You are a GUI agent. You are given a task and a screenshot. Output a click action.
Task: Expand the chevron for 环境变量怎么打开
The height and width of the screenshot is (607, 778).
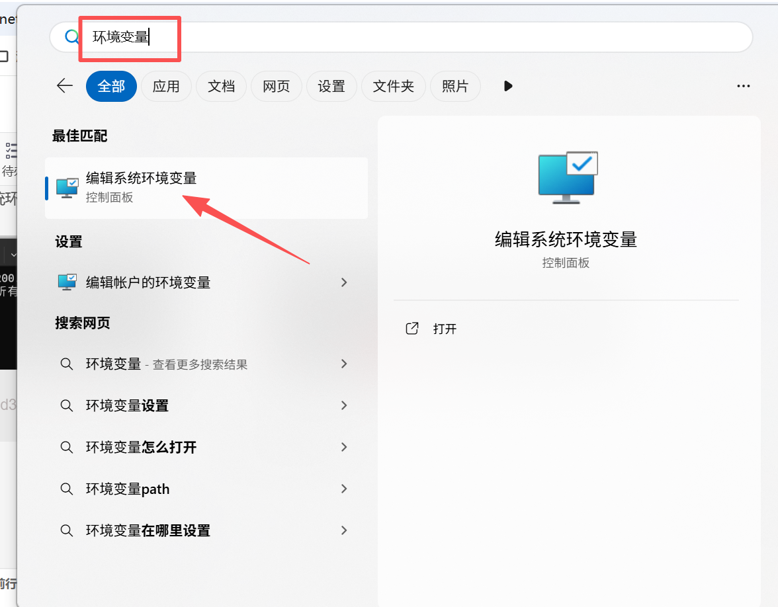pos(344,447)
